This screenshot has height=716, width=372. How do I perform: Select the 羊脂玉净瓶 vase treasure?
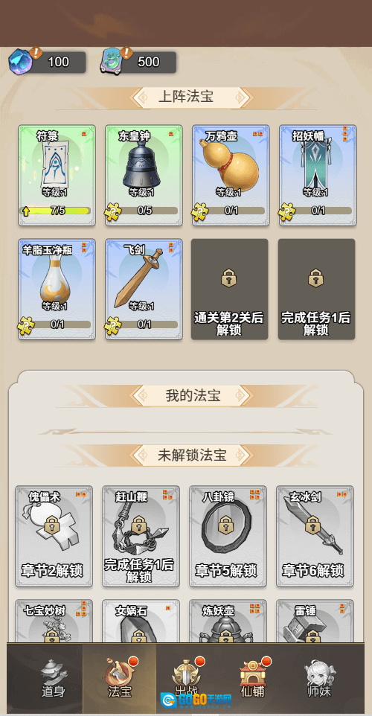click(x=57, y=289)
